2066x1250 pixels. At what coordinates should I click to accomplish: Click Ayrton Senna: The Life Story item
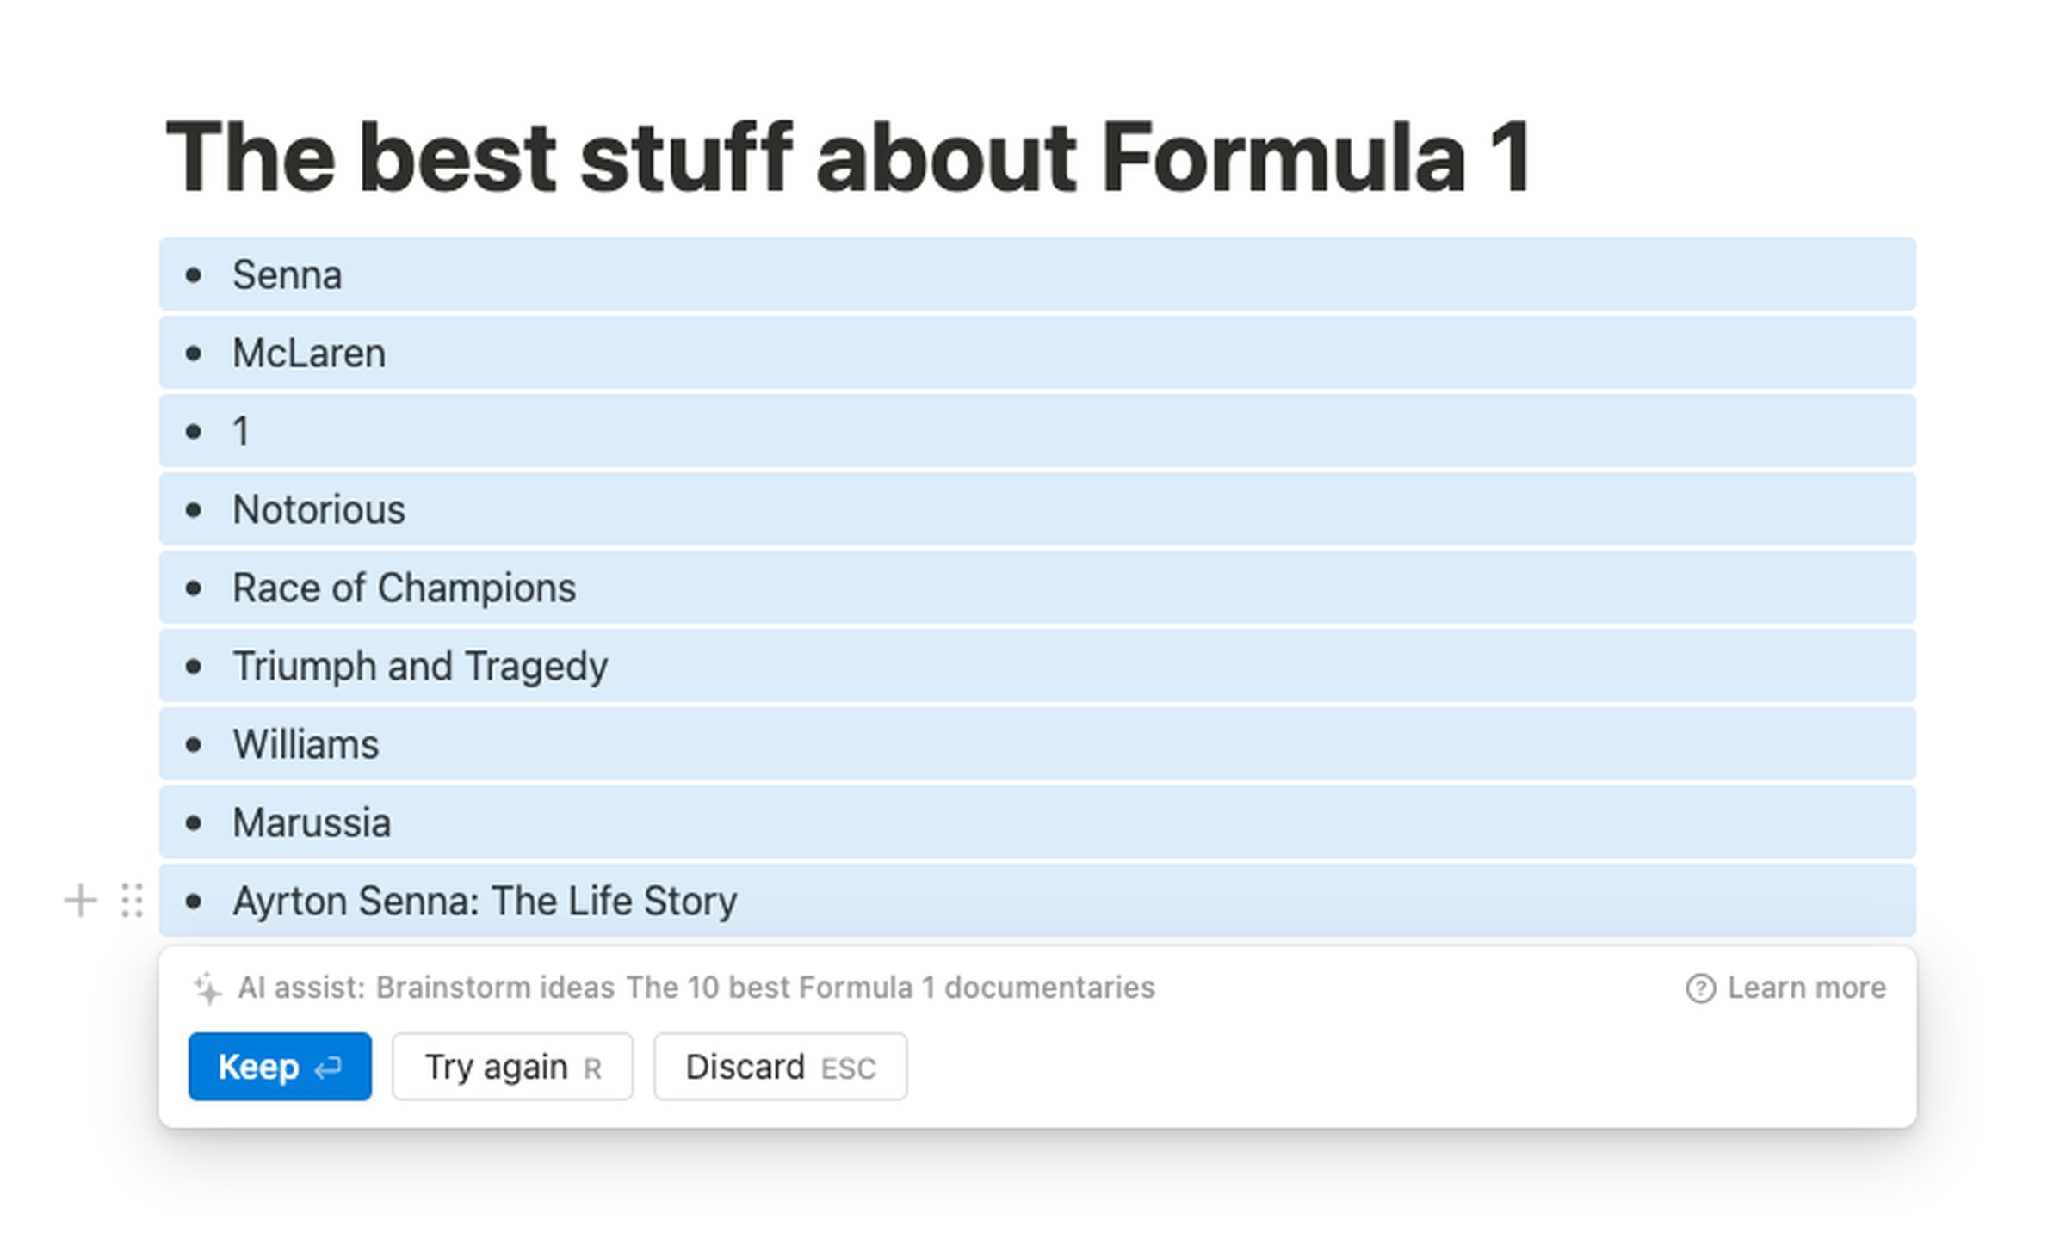pos(485,902)
